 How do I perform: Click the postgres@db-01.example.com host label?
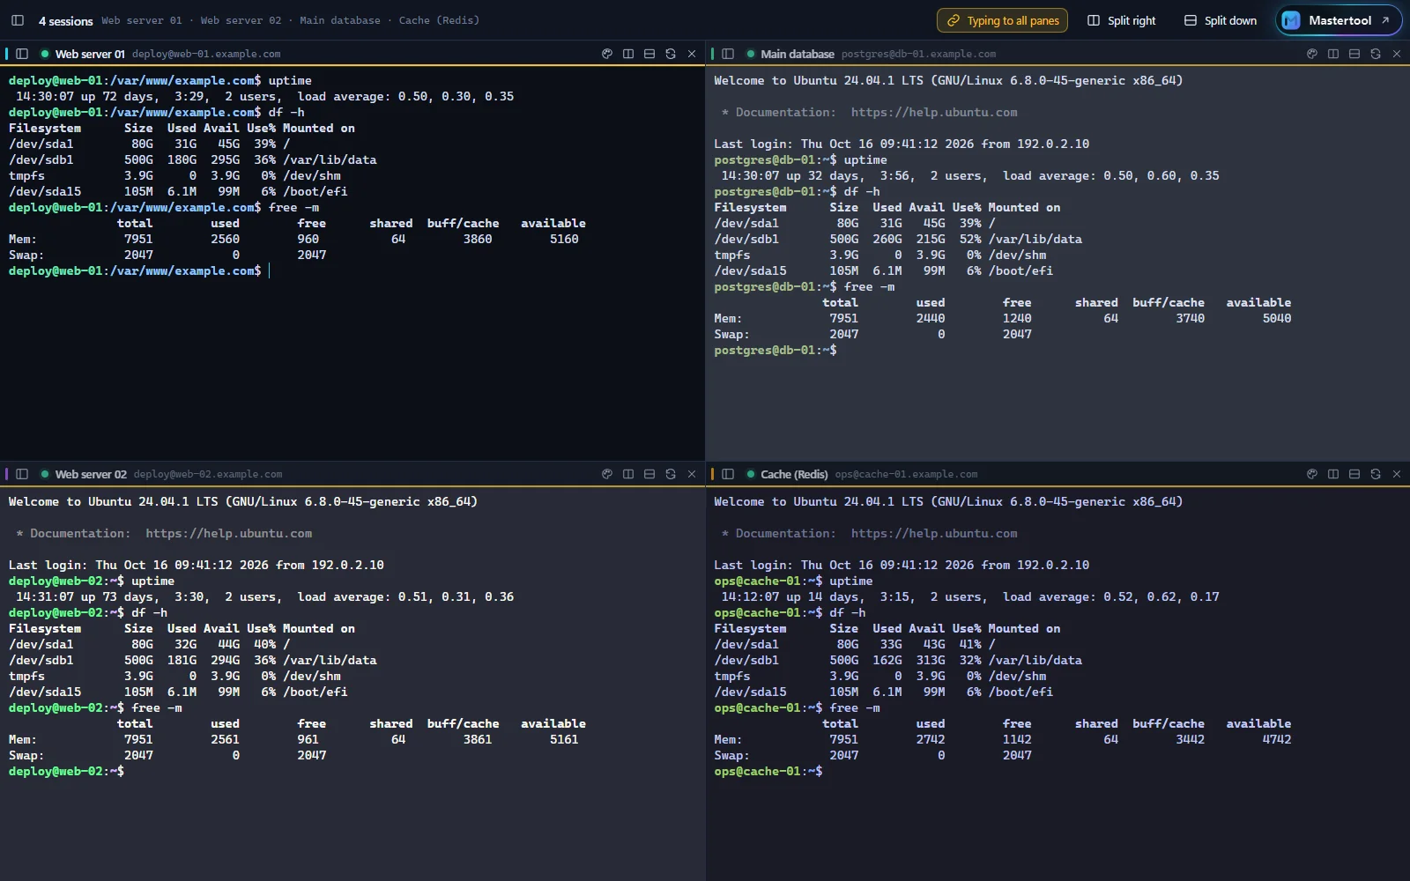[x=918, y=54]
